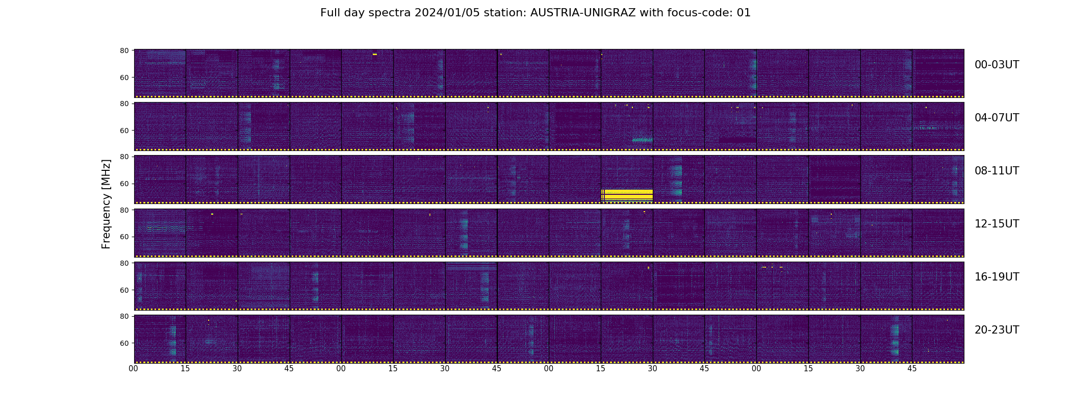Select the "04-07UT" row label
The height and width of the screenshot is (408, 1071).
[997, 118]
